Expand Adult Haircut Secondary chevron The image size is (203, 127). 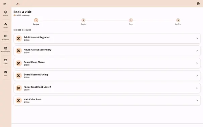pyautogui.click(x=197, y=51)
